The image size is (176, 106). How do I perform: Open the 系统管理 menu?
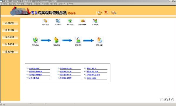coord(4,4)
